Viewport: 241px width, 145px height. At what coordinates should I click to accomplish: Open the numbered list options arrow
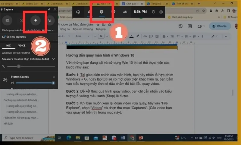point(198,36)
